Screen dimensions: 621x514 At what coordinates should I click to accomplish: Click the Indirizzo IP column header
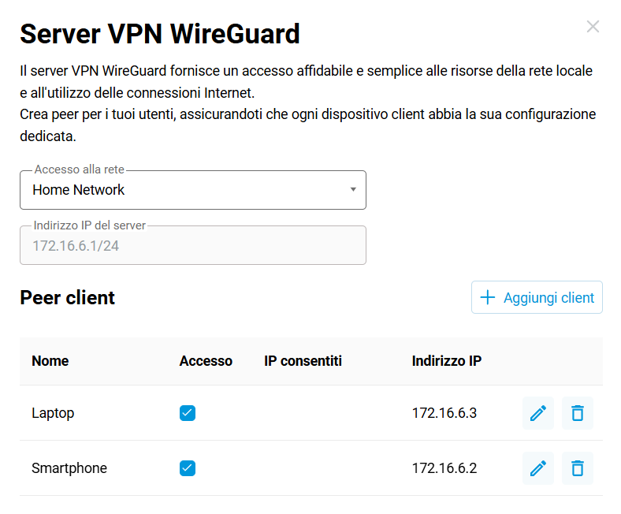click(447, 361)
